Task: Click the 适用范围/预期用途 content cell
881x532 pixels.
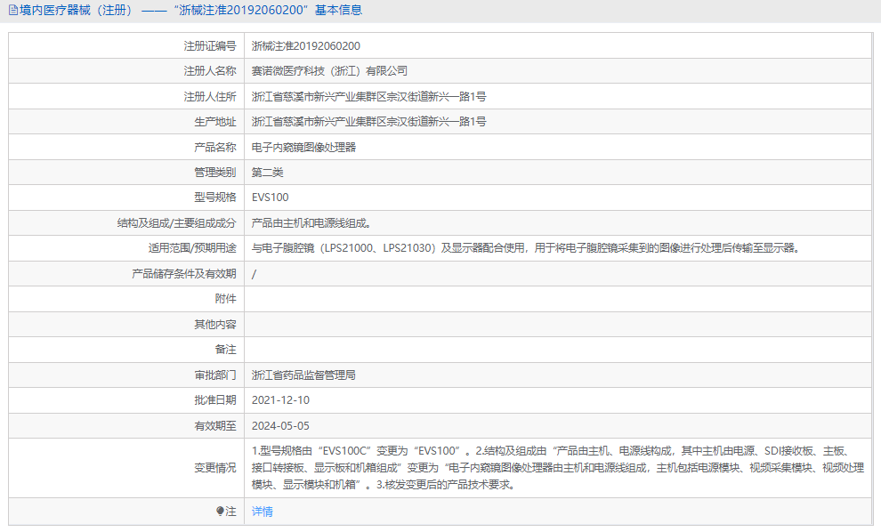Action: [445, 247]
